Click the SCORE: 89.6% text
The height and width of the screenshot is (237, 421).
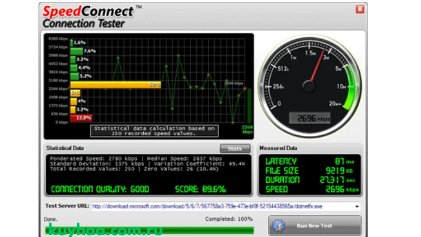click(200, 189)
